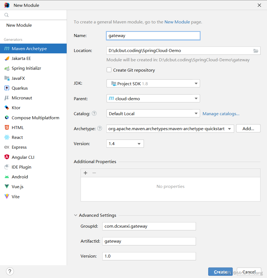This screenshot has width=267, height=278.
Task: Open the Manage catalogs link
Action: click(x=221, y=114)
